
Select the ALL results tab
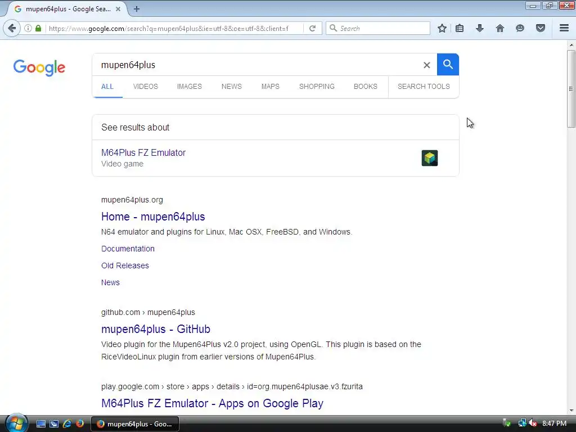coord(107,87)
